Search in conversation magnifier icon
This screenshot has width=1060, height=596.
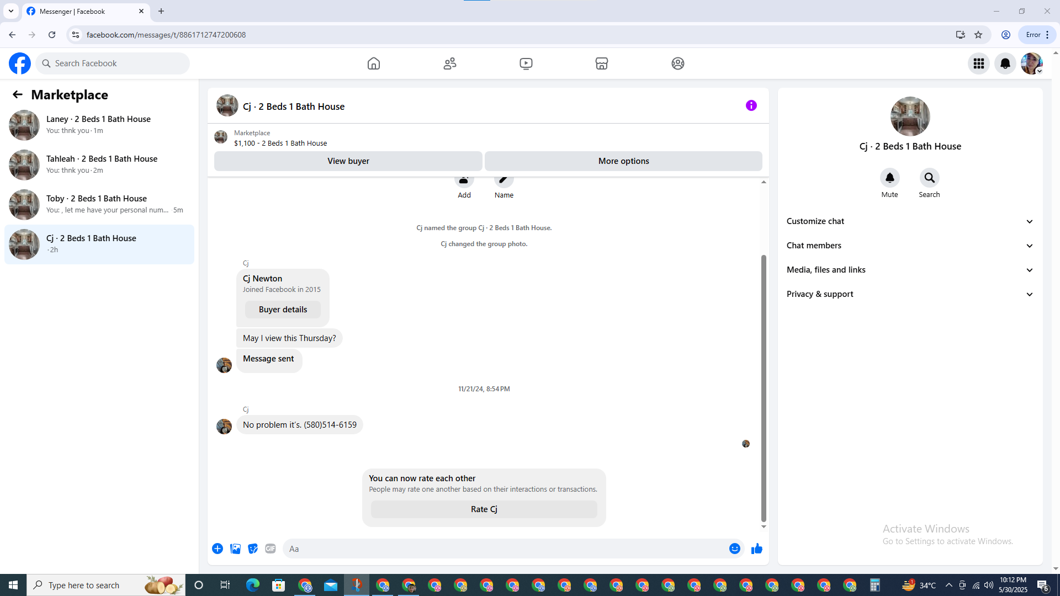pyautogui.click(x=930, y=178)
